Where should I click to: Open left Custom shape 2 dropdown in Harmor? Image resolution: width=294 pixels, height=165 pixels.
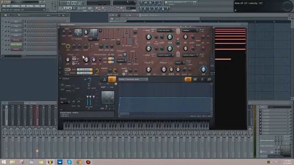pos(165,55)
